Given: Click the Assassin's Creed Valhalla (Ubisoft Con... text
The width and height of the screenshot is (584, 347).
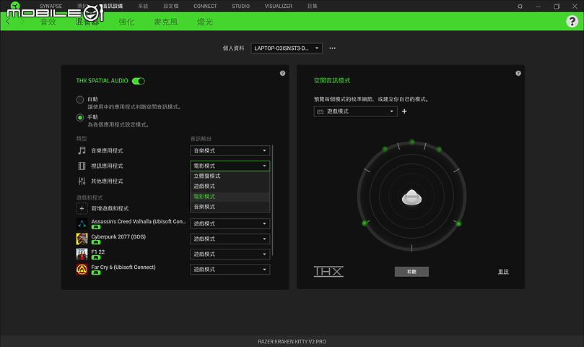Looking at the screenshot, I should tap(139, 221).
